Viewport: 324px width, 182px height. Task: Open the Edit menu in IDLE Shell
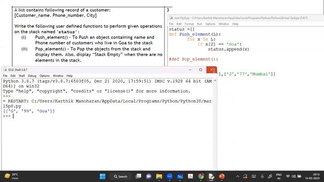13,76
